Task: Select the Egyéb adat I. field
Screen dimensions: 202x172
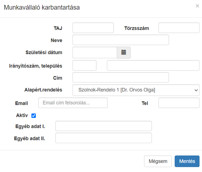Action: tap(104, 126)
